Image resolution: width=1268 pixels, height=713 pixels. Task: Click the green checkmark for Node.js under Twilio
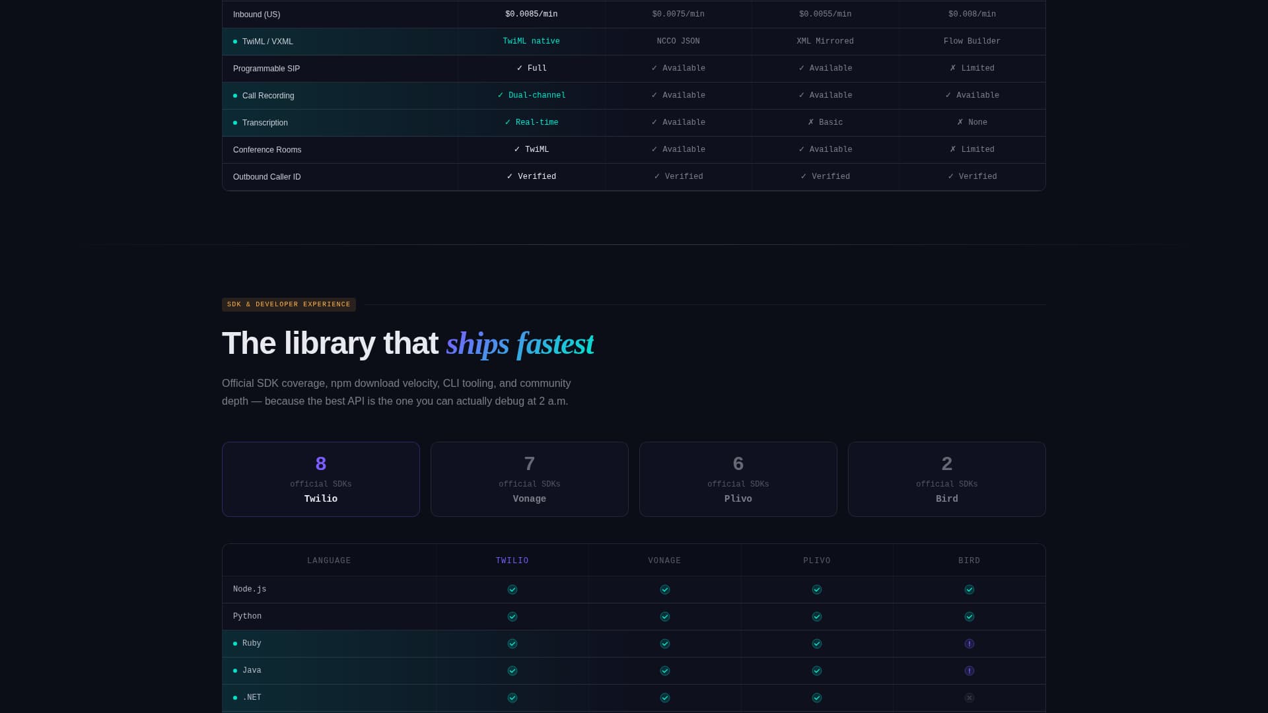tap(512, 590)
